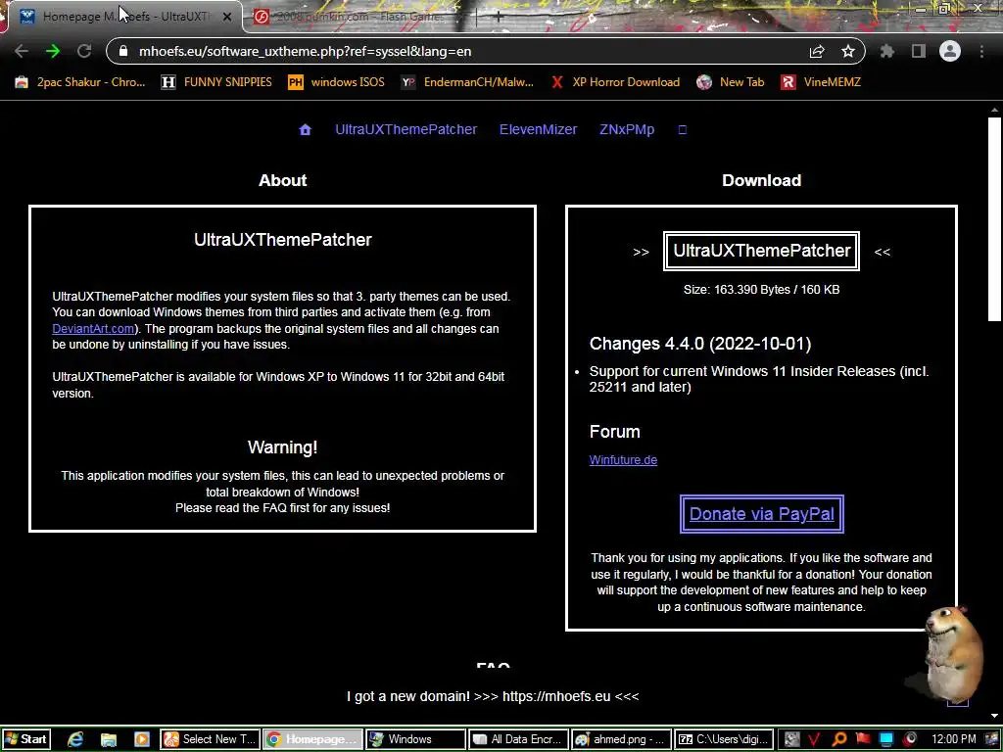This screenshot has width=1003, height=752.
Task: Open the Chrome profile avatar
Action: 950,51
